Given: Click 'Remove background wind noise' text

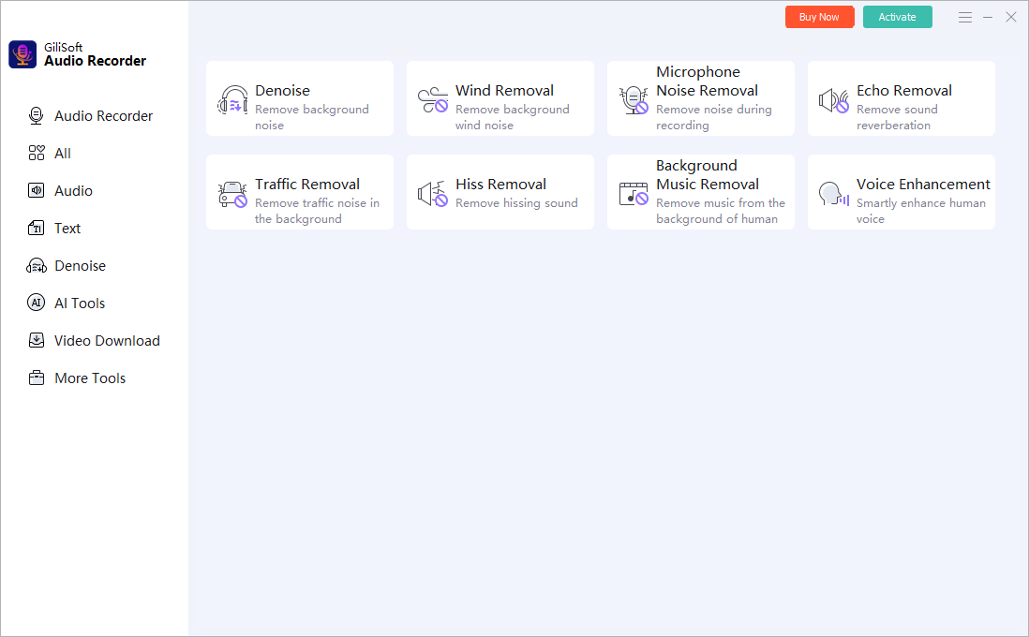Looking at the screenshot, I should pyautogui.click(x=512, y=117).
